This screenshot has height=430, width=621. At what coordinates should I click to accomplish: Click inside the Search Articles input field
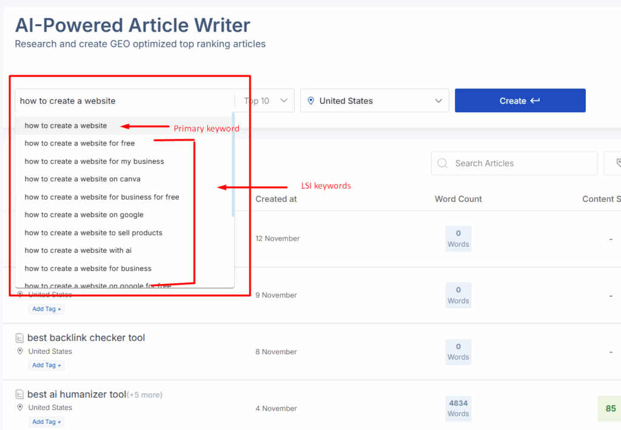pos(515,163)
